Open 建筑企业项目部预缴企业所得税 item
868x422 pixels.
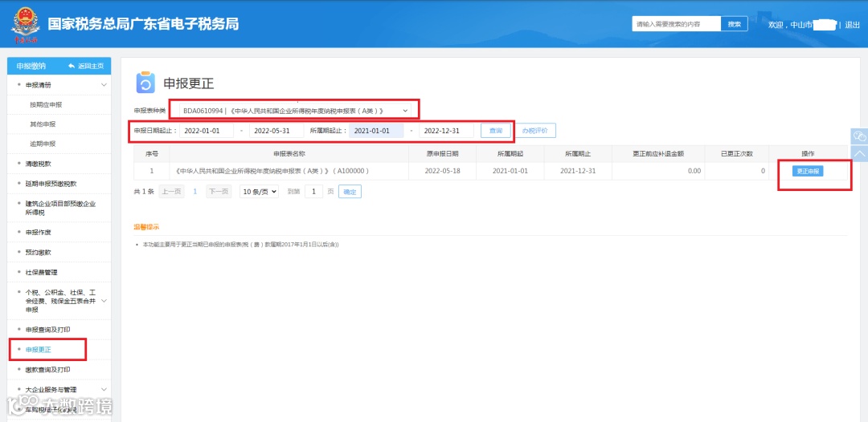click(59, 209)
